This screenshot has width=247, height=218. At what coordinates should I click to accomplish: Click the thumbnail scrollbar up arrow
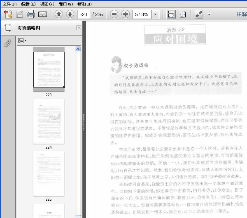(78, 49)
